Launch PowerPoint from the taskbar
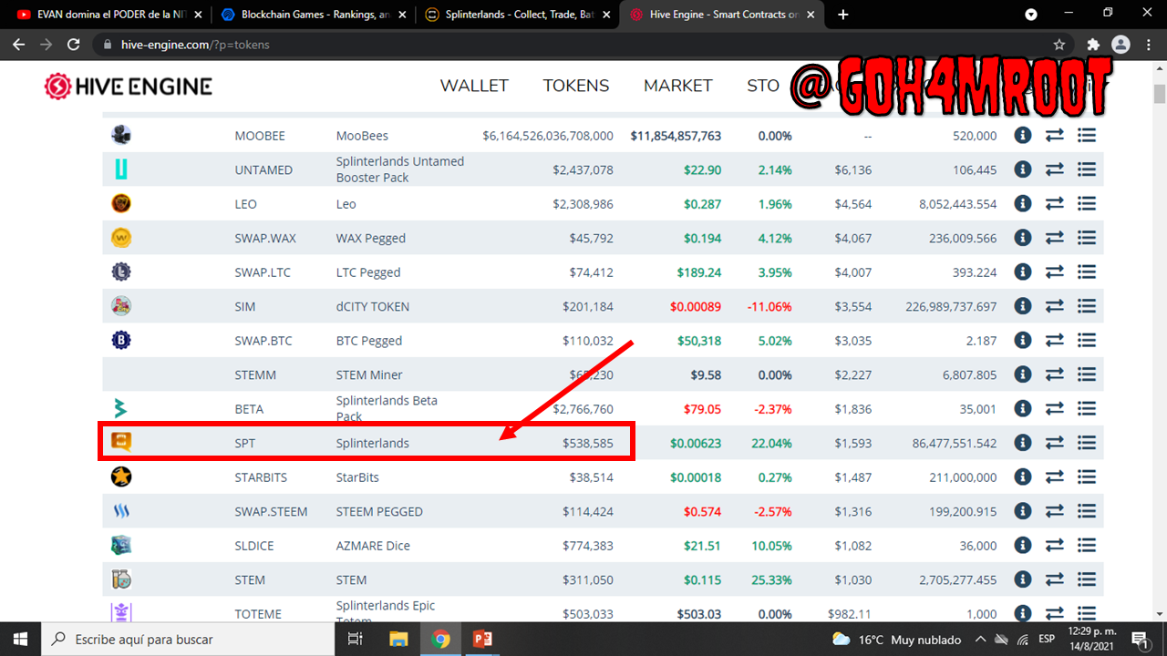Viewport: 1167px width, 656px height. [482, 639]
